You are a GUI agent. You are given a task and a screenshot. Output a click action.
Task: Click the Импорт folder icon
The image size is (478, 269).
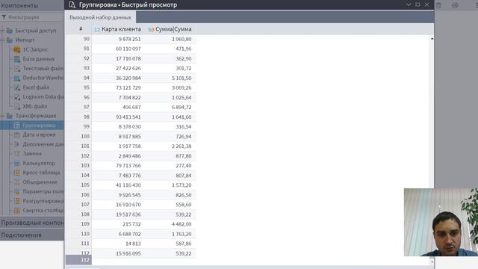(x=10, y=40)
